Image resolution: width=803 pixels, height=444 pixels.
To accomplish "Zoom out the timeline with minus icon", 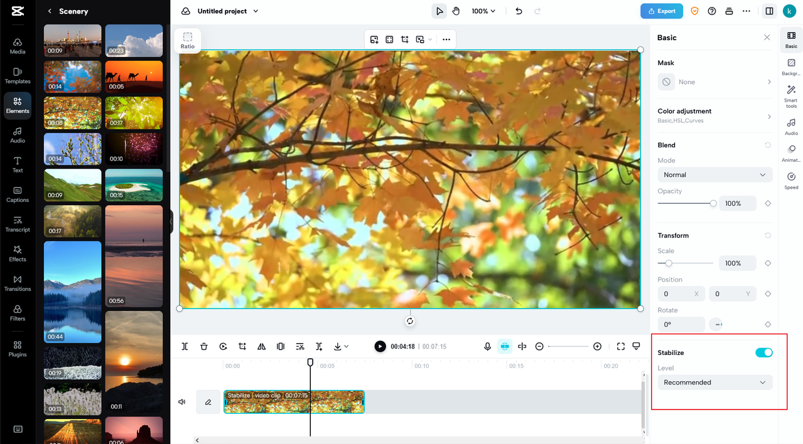I will [539, 346].
